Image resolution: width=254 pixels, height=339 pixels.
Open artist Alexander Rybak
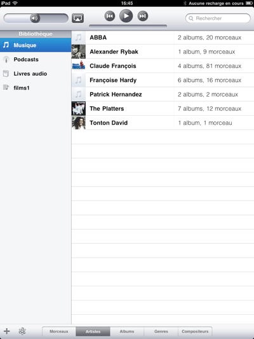163,52
